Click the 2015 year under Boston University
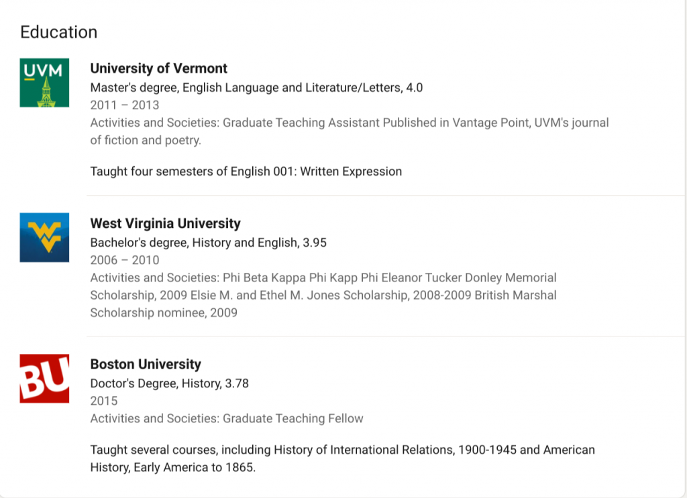 [x=104, y=401]
